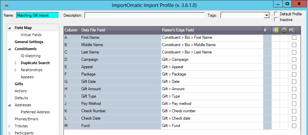Viewport: 308px width, 135px height.
Task: Click the Raiser's Edge Field column header
Action: [x=212, y=30]
